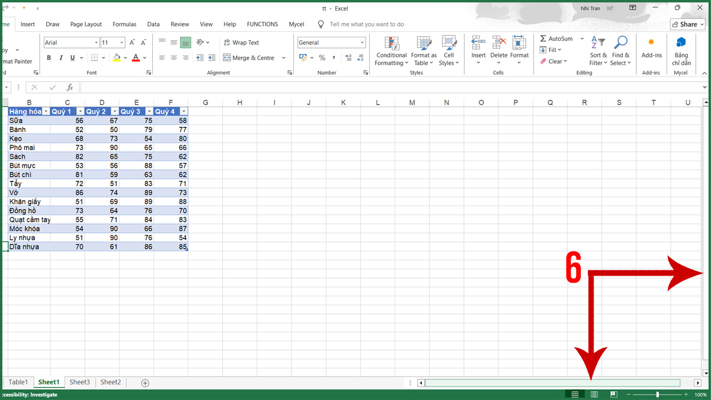
Task: Open the Font Size dropdown
Action: [121, 42]
